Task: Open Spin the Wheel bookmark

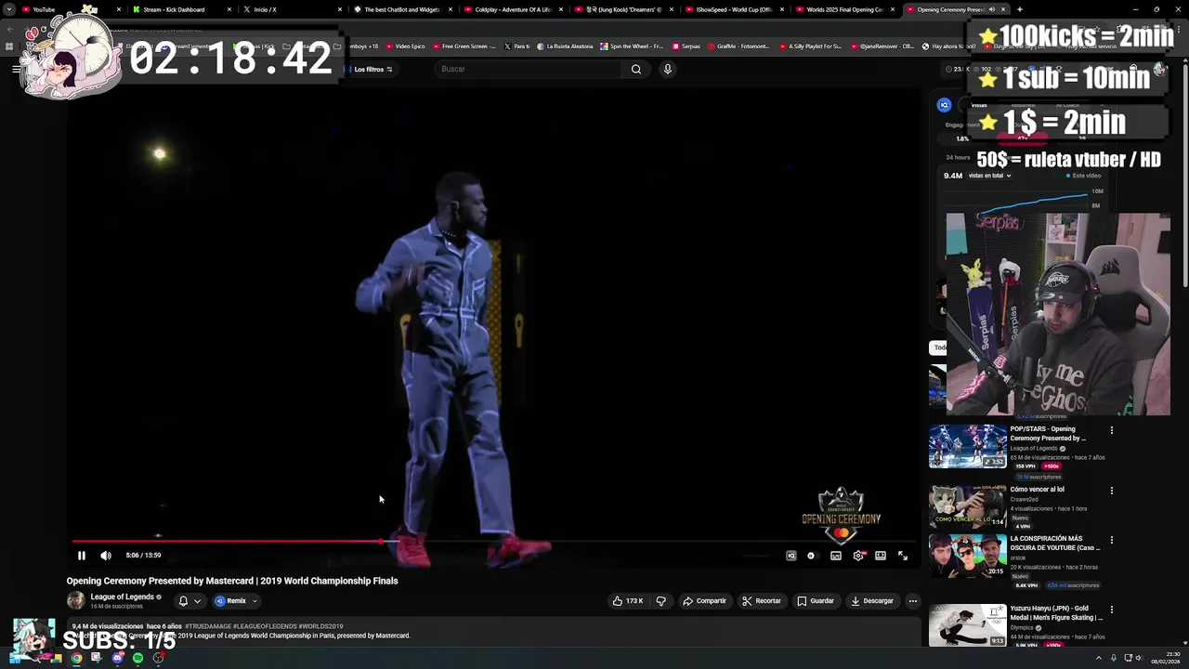Action: [x=633, y=46]
